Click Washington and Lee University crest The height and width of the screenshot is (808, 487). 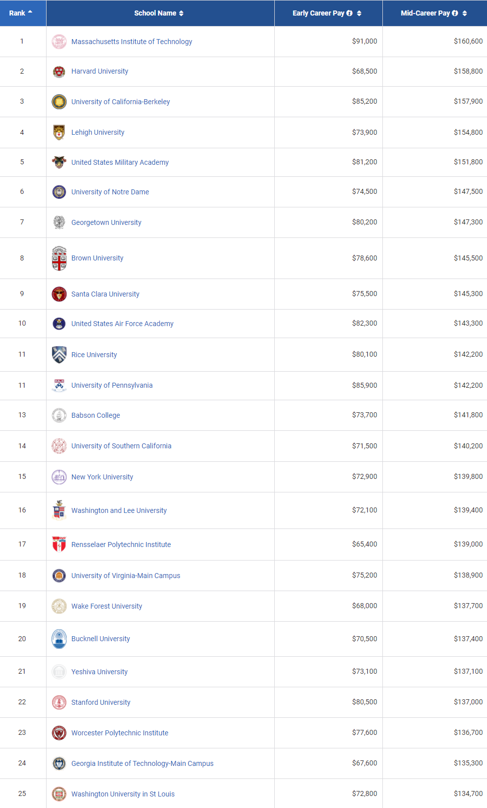[x=59, y=510]
